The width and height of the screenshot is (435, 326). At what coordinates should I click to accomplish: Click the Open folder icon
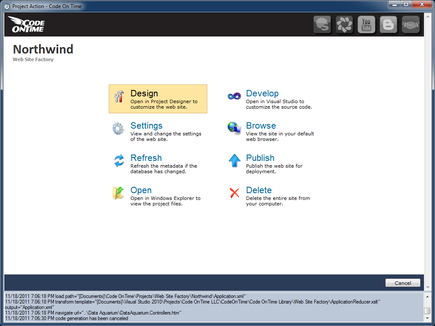118,193
